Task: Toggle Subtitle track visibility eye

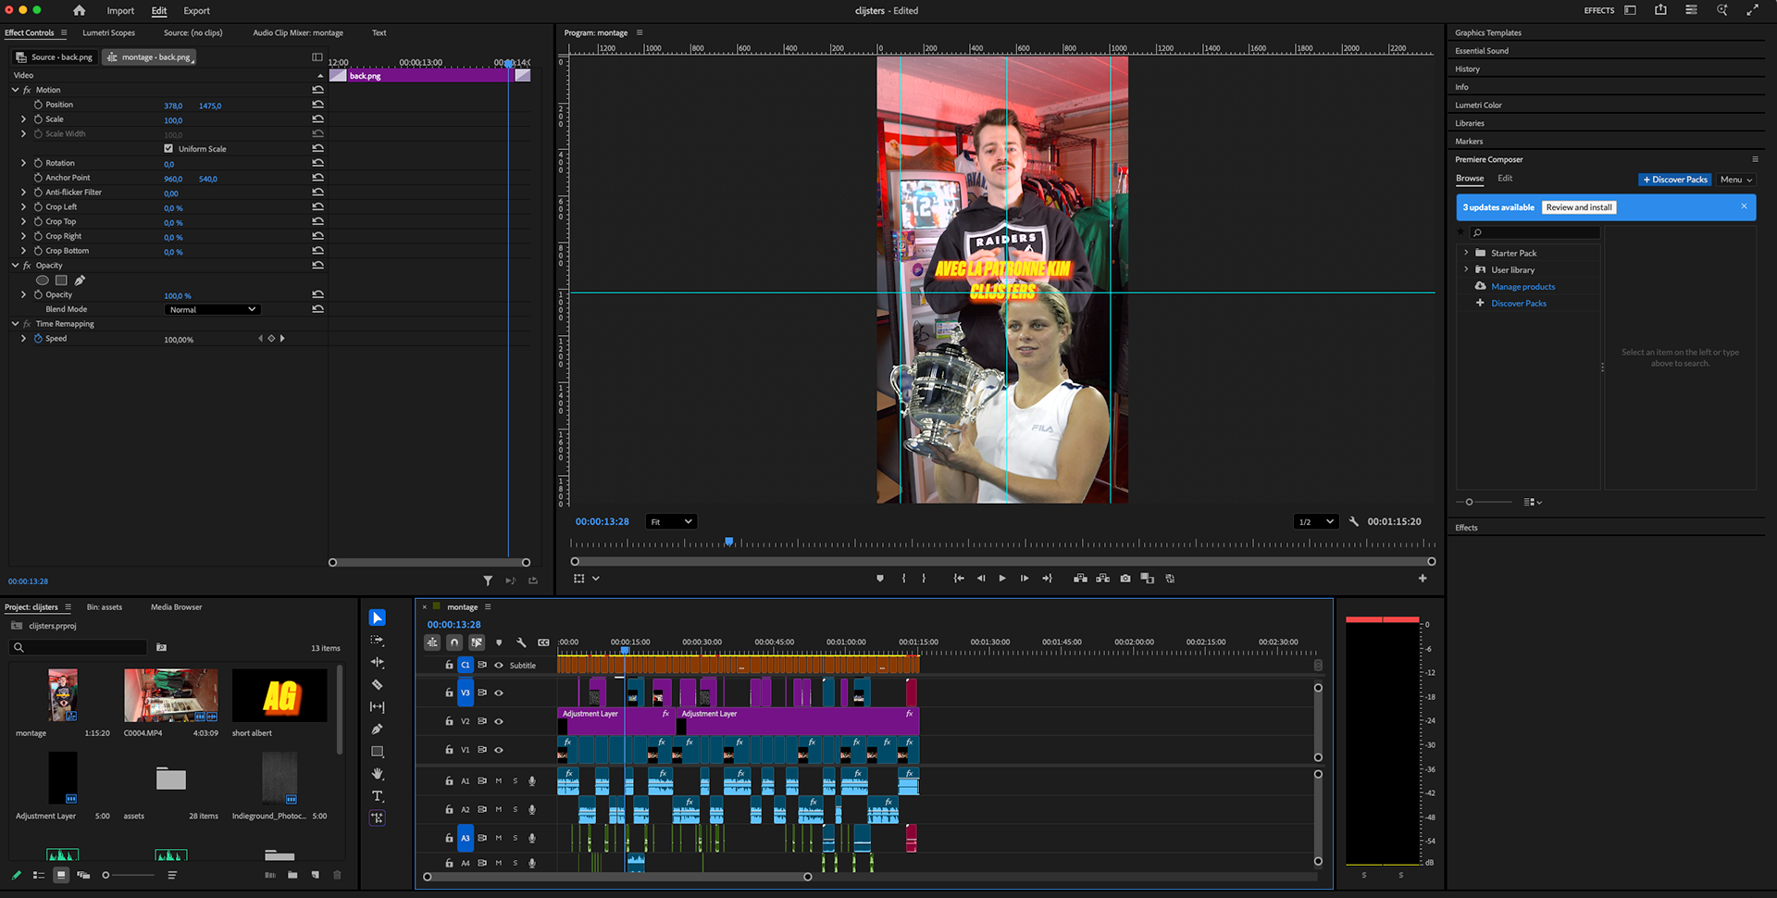Action: pyautogui.click(x=499, y=665)
